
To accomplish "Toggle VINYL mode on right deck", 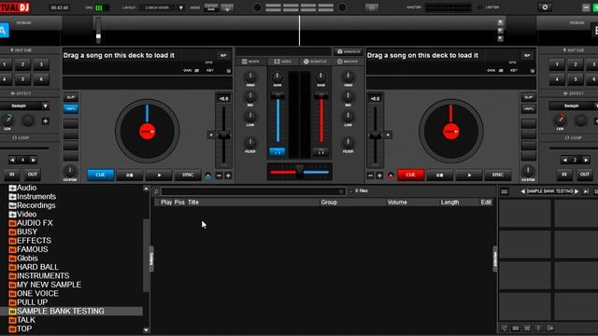I will point(528,108).
